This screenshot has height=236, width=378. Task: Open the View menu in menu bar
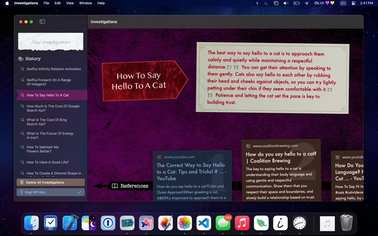click(x=70, y=3)
